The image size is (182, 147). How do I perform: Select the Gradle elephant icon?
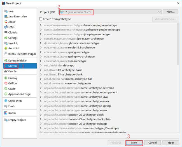[6, 71]
